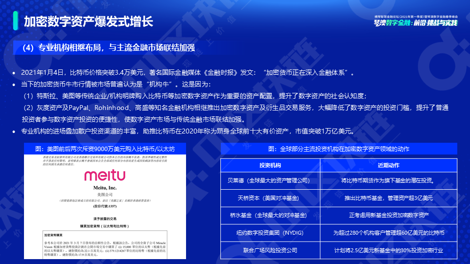The width and height of the screenshot is (470, 264).
Task: Click the caption 图：全球部分主流投资机构
Action: 339,149
